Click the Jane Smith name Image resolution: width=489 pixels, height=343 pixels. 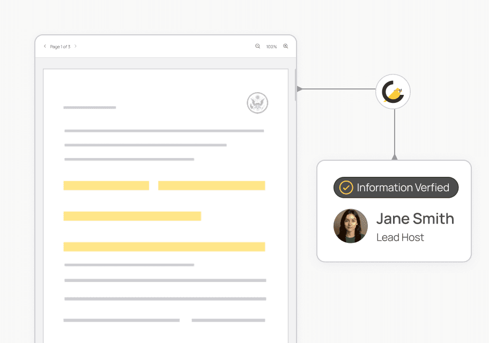coord(415,219)
